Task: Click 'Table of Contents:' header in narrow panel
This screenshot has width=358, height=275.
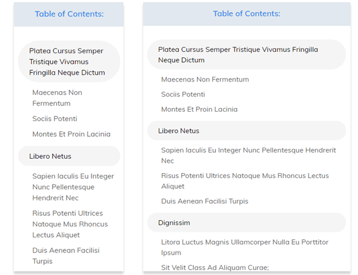Action: 69,14
